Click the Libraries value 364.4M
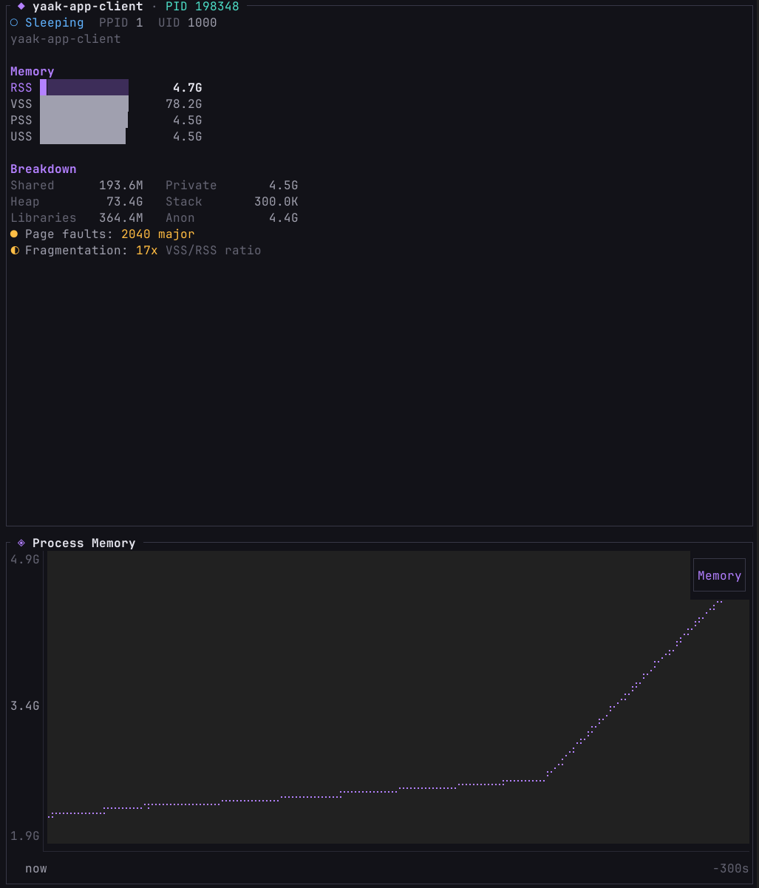Image resolution: width=759 pixels, height=888 pixels. [x=121, y=218]
